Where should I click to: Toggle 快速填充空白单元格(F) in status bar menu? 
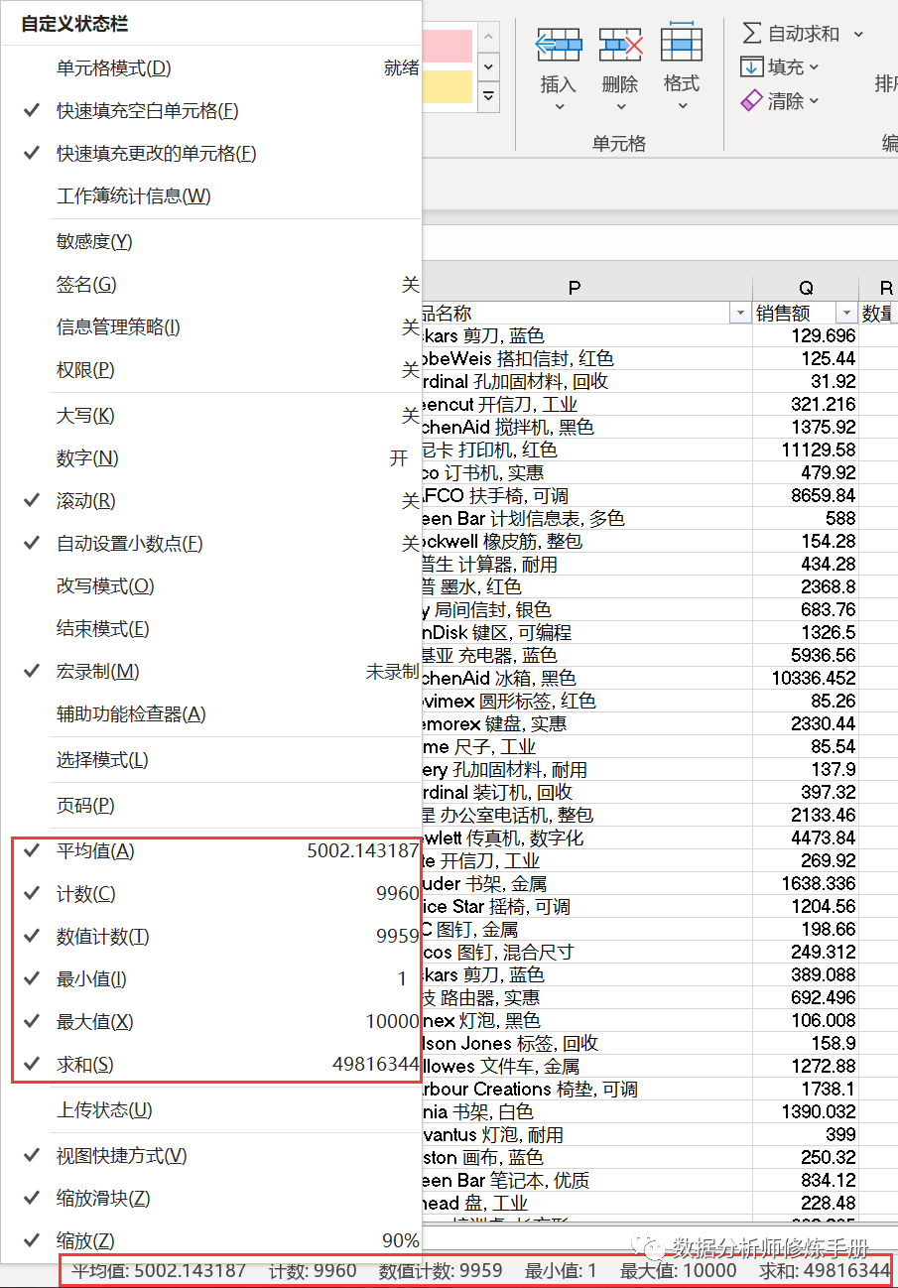(211, 111)
